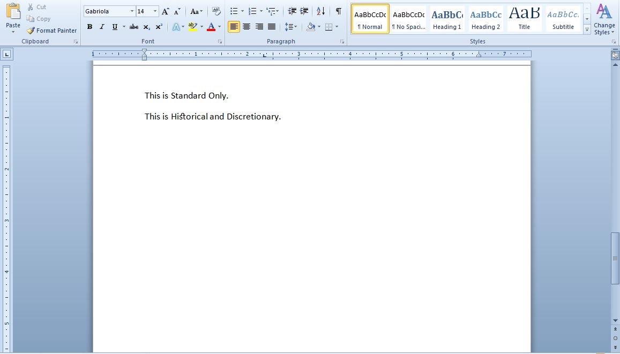Toggle superscript formatting

pyautogui.click(x=158, y=26)
